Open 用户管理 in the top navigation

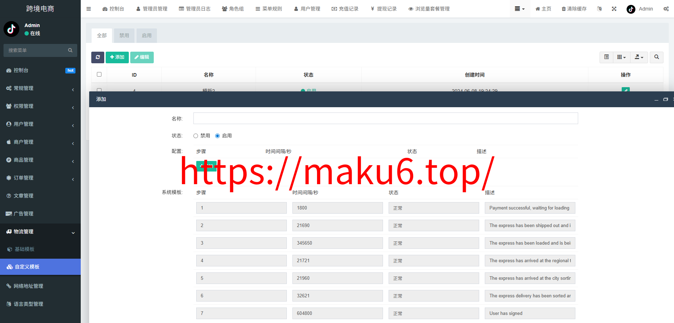click(307, 9)
